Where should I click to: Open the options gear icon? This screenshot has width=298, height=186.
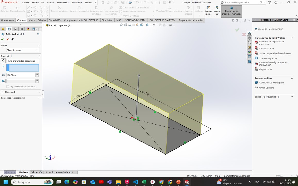(170, 2)
